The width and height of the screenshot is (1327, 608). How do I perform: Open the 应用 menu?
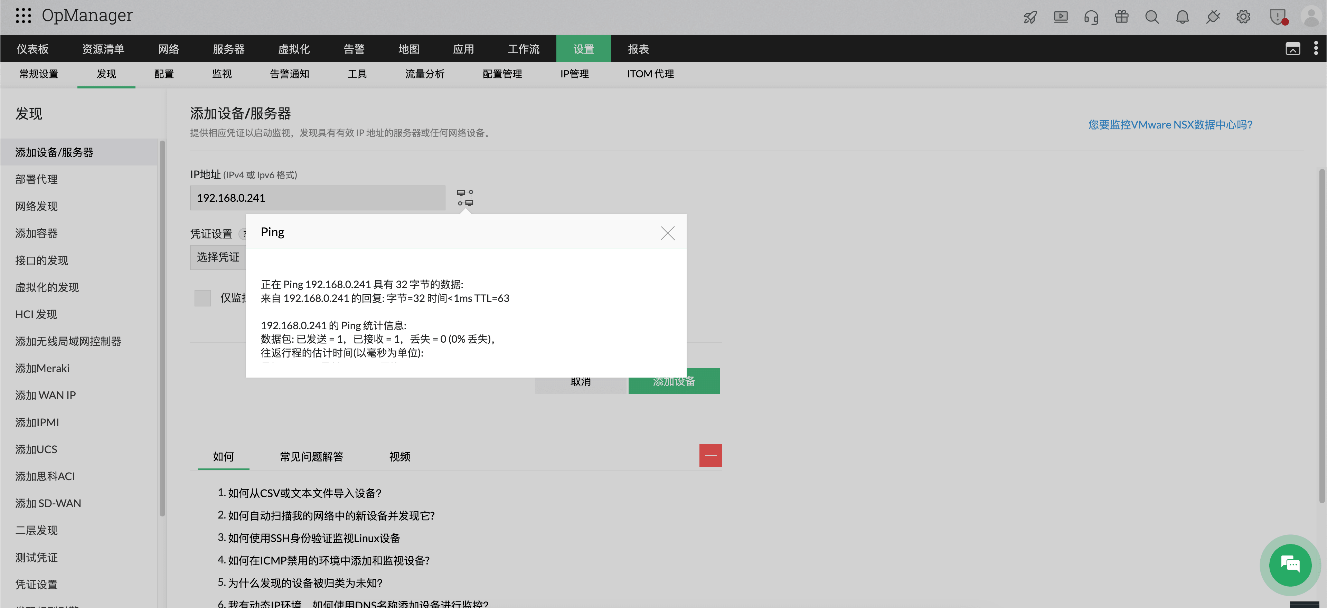[463, 49]
